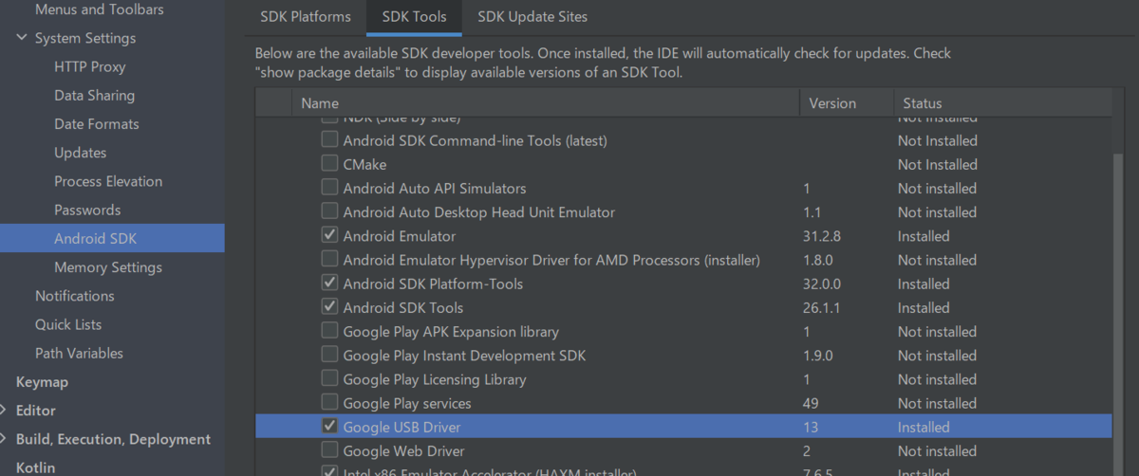The image size is (1139, 476).
Task: Open Keymap settings
Action: 42,382
